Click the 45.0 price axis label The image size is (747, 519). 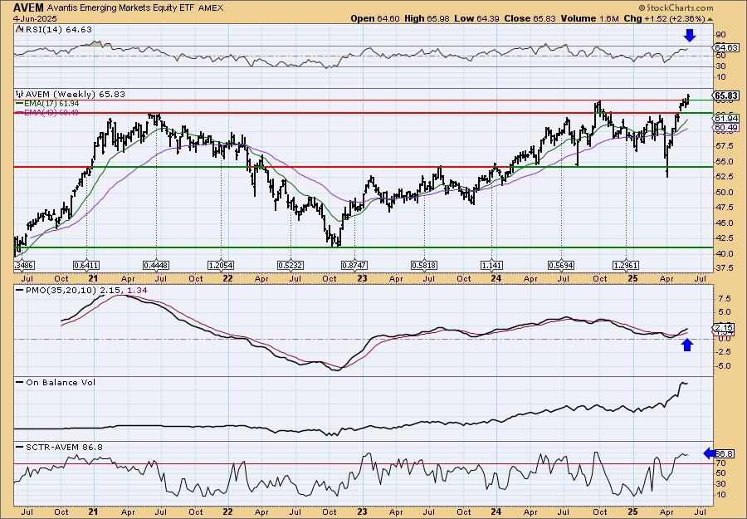[724, 223]
